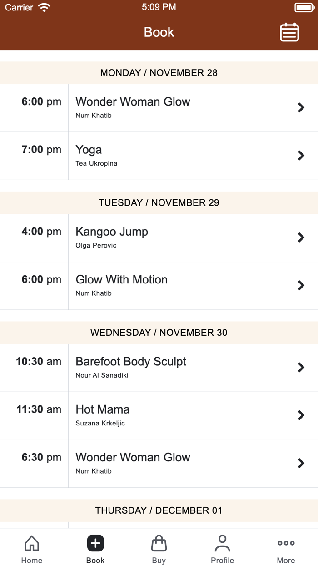Open the Profile person icon

click(223, 543)
